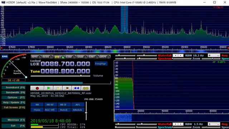
Task: Open Options [F7] menu
Action: coord(14,97)
